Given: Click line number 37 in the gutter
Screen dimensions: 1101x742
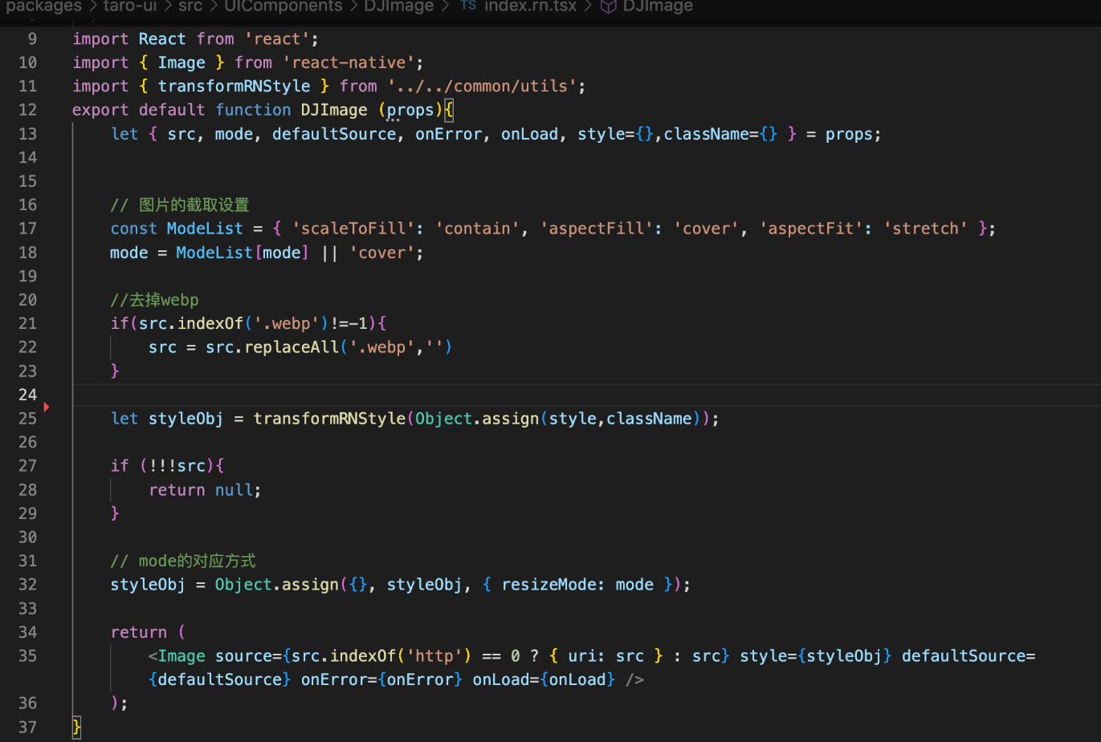Looking at the screenshot, I should [x=27, y=727].
